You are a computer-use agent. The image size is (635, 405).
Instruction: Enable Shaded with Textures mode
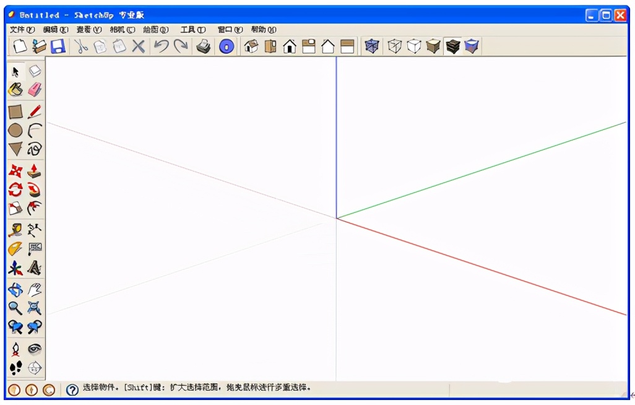pyautogui.click(x=452, y=46)
